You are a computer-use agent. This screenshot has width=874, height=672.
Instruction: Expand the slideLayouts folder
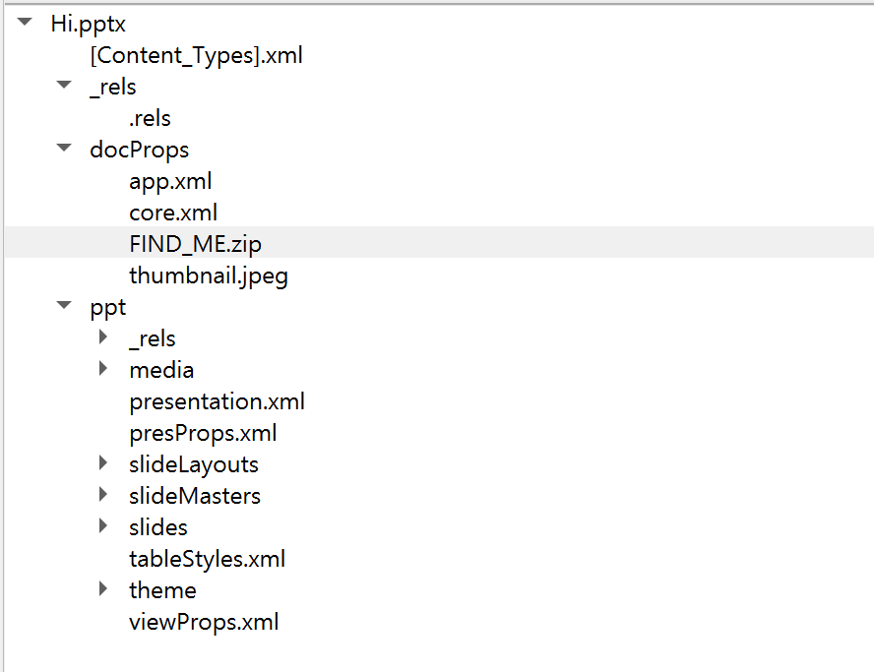(x=103, y=463)
